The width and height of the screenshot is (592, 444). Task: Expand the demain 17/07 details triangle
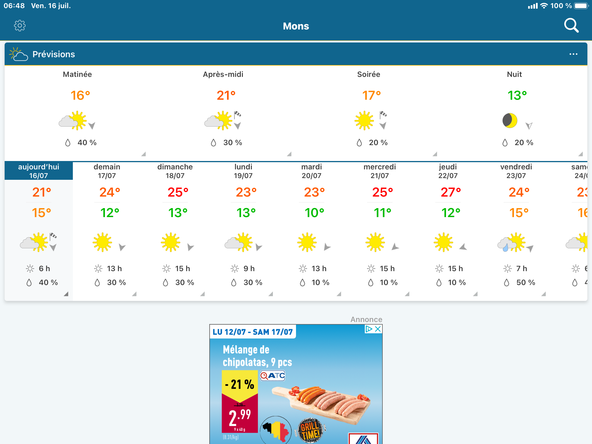pos(134,294)
